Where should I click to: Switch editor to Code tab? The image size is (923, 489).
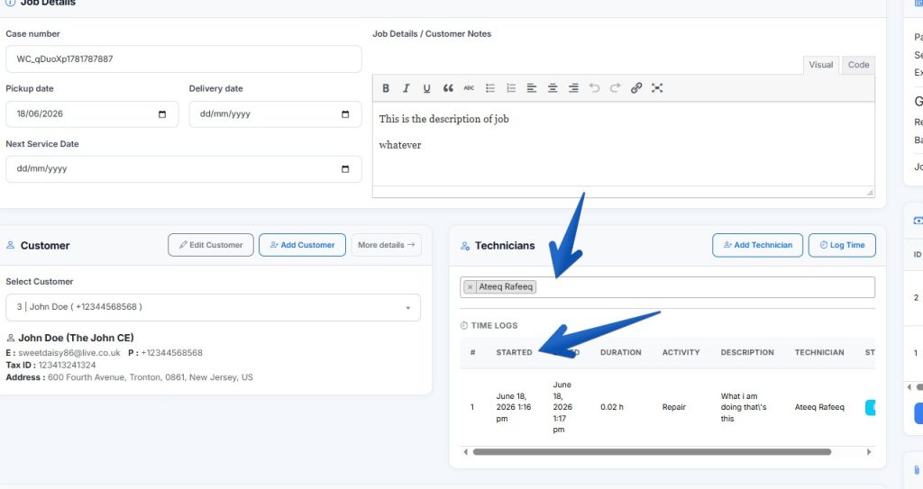[858, 65]
